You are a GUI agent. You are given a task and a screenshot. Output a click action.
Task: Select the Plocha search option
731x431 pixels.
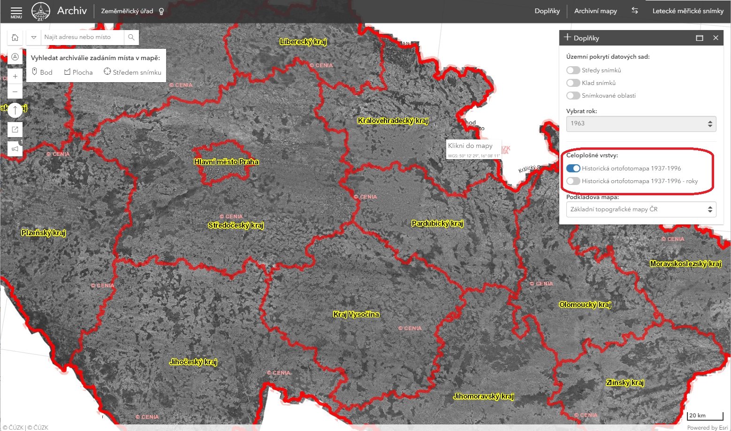point(78,72)
